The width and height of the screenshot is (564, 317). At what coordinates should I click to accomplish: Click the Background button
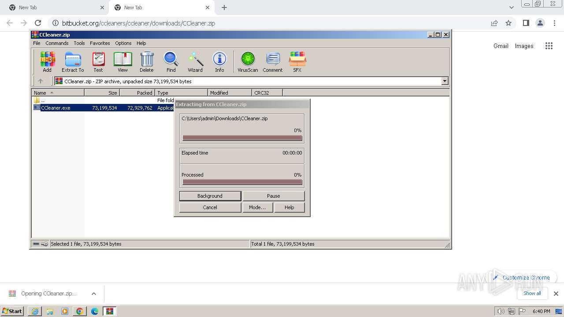[x=210, y=196]
